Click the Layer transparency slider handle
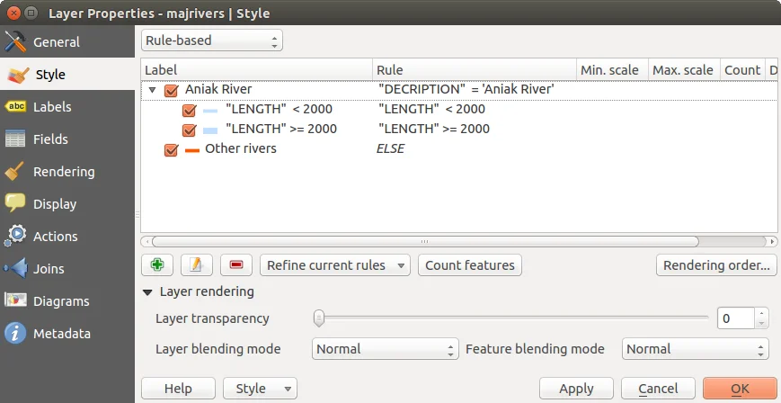The height and width of the screenshot is (403, 781). [318, 318]
